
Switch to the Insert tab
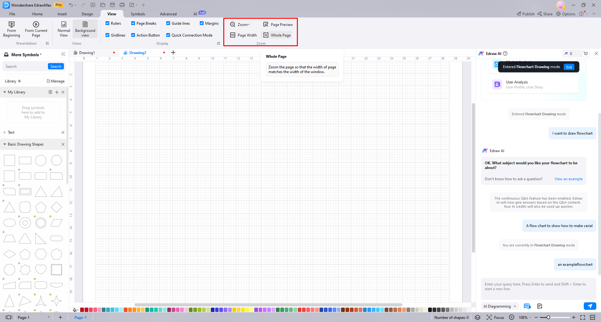click(x=62, y=14)
